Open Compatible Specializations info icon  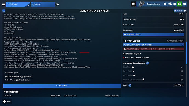click(x=148, y=63)
